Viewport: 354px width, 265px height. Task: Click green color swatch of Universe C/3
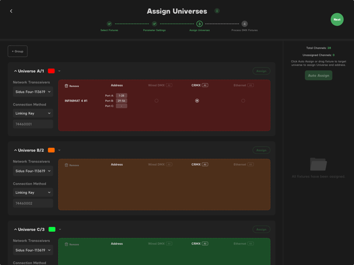pyautogui.click(x=52, y=229)
